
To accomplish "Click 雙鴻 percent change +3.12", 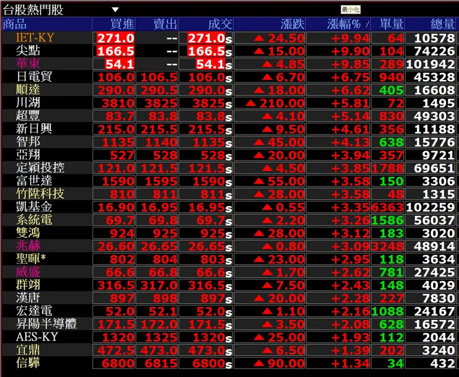I will tap(350, 233).
